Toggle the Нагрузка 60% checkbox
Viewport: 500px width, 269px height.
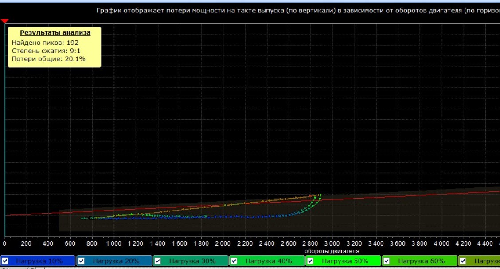387,261
